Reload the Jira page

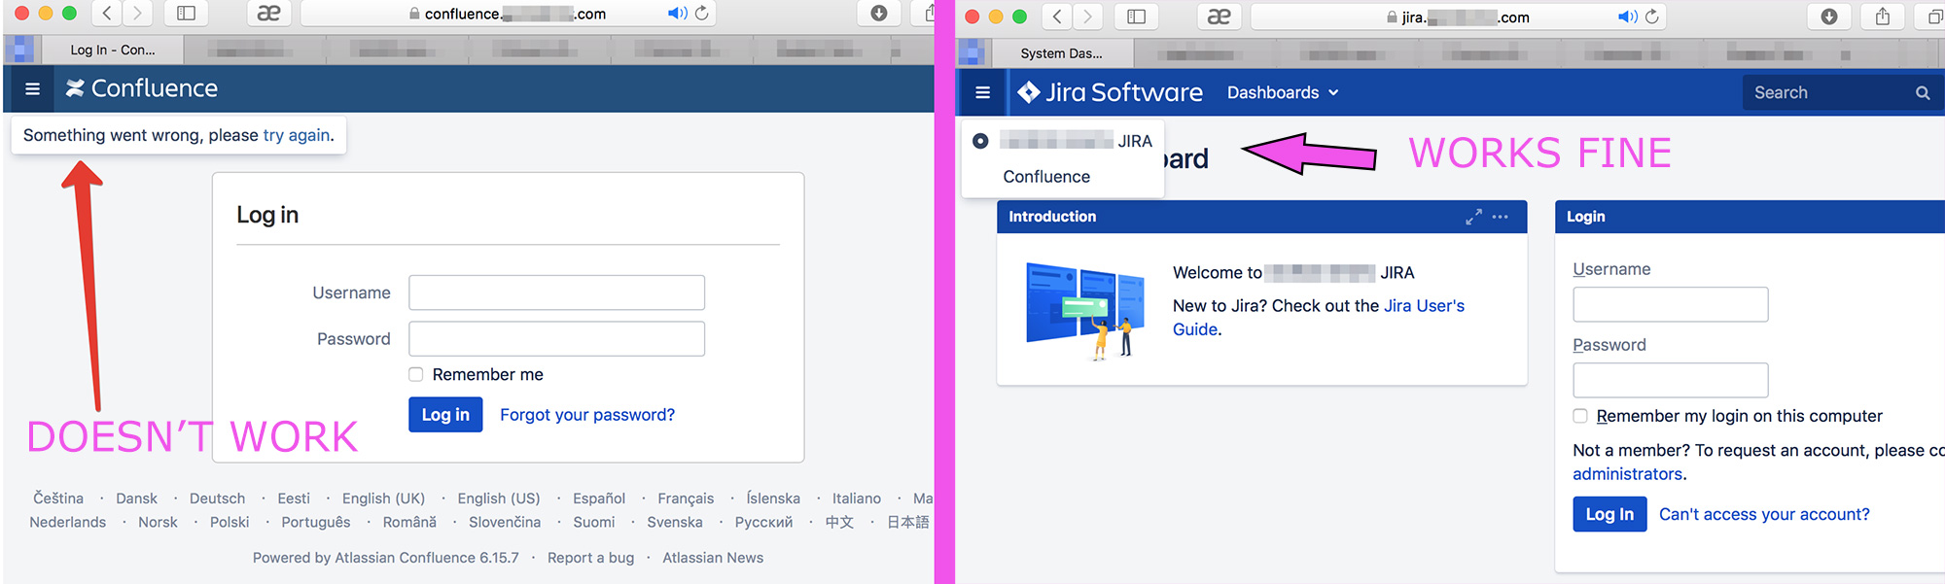[1652, 17]
